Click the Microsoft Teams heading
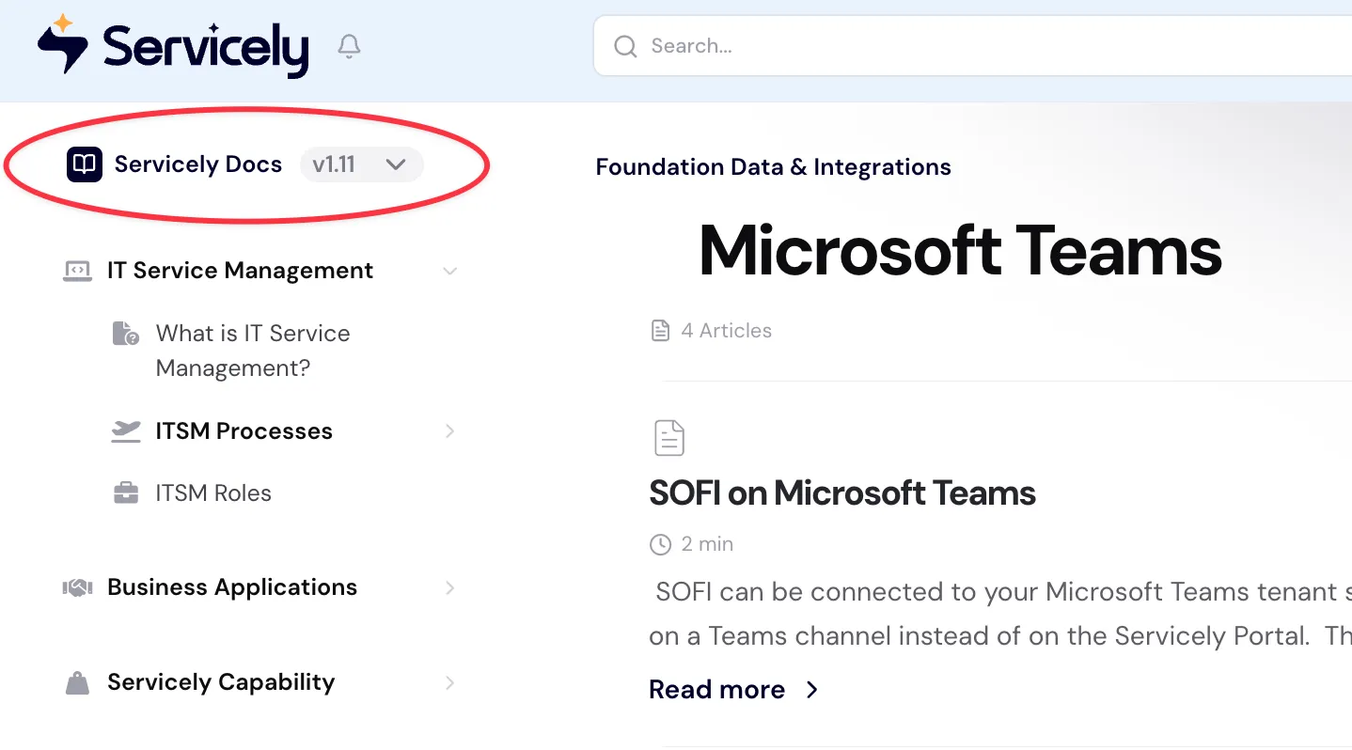The image size is (1352, 750). [x=960, y=251]
